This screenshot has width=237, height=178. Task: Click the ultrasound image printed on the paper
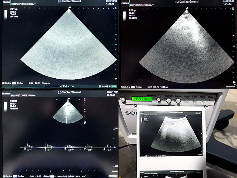pos(171,133)
